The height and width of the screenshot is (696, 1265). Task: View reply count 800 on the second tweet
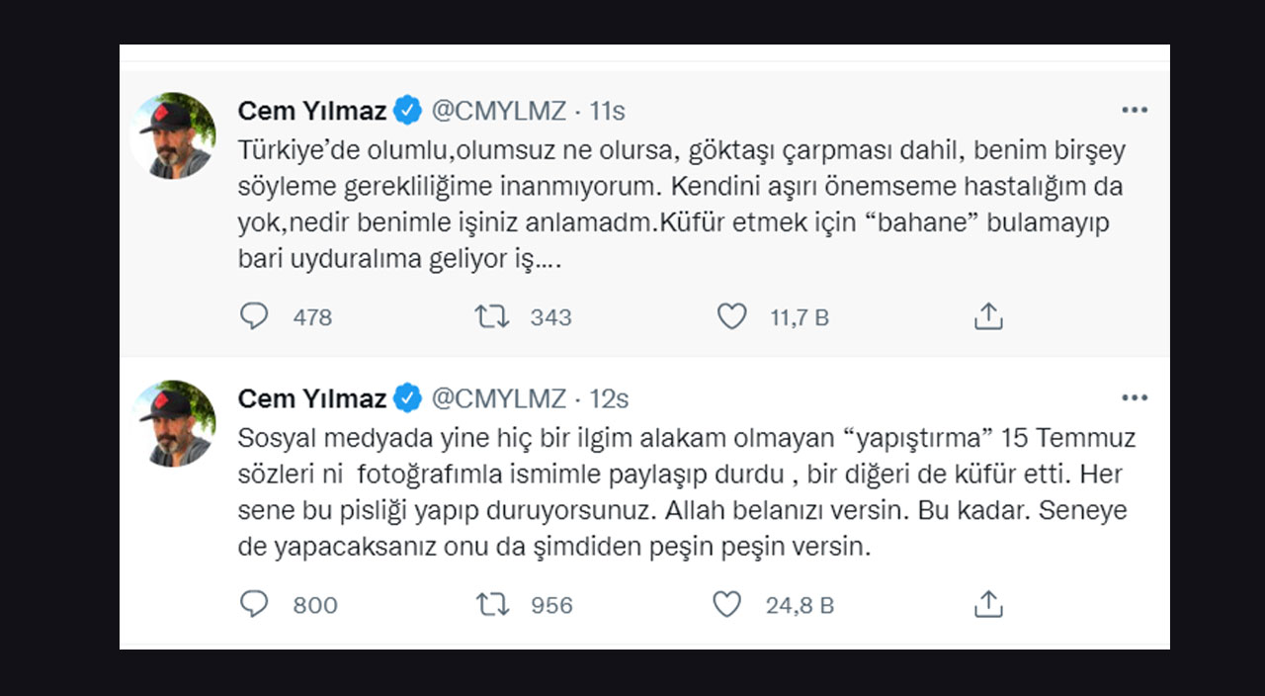click(314, 604)
